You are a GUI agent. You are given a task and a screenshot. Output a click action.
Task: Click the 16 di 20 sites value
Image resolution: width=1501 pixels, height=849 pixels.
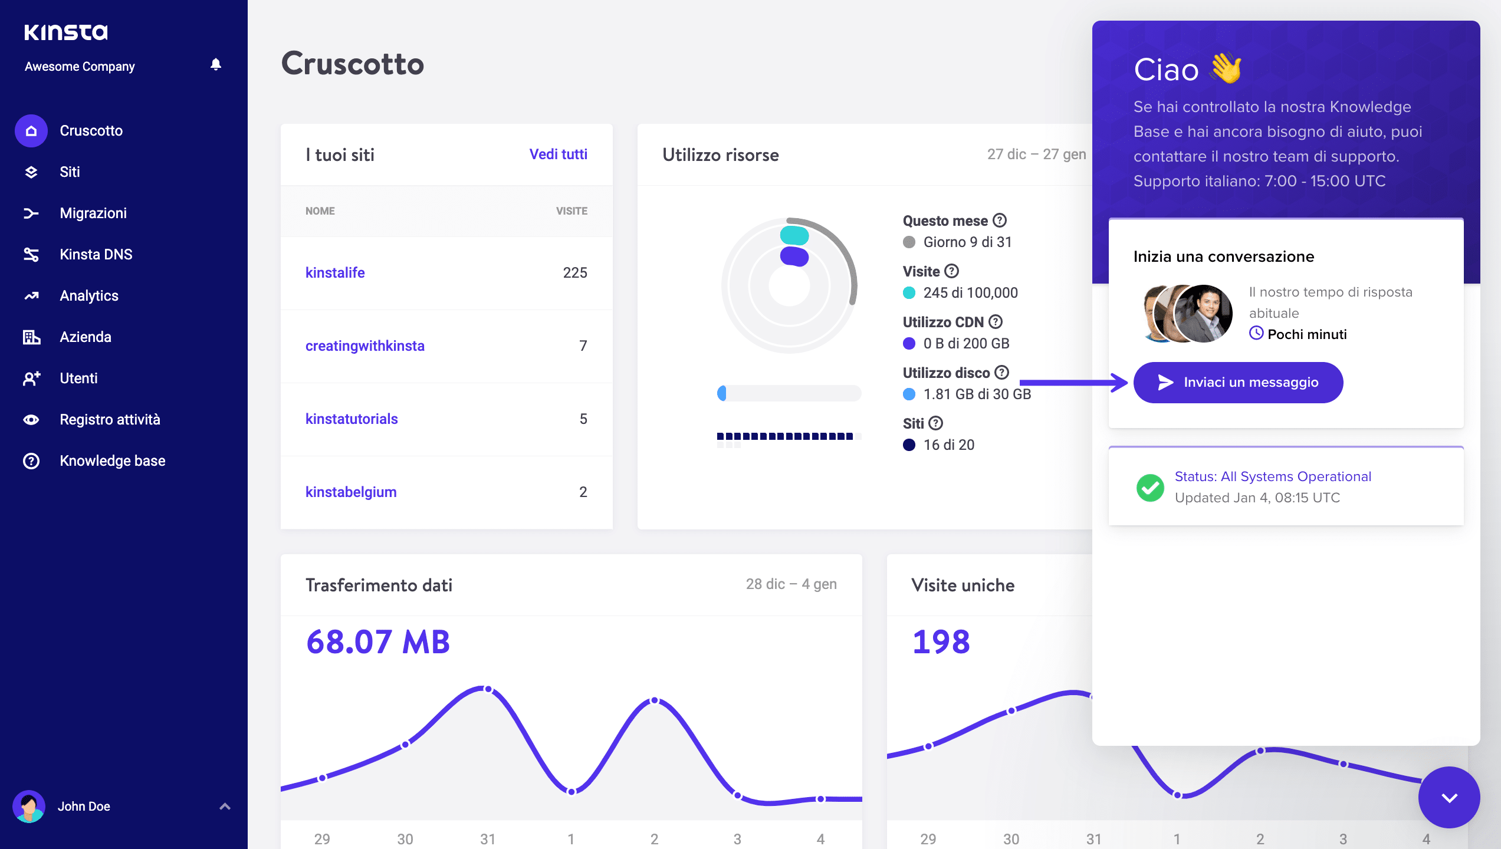pyautogui.click(x=949, y=445)
